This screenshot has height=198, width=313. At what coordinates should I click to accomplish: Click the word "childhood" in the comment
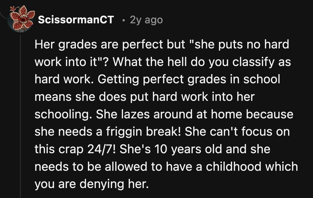click(x=233, y=167)
